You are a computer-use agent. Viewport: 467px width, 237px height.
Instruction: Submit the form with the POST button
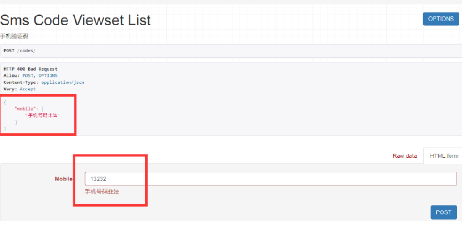(x=443, y=212)
